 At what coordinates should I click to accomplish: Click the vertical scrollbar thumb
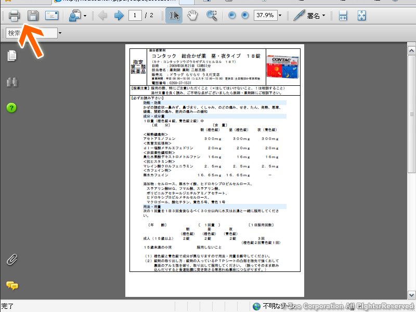411,114
